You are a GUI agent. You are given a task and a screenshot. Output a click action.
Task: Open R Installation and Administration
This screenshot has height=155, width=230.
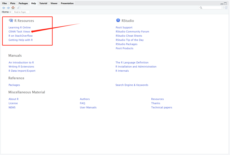(x=136, y=67)
